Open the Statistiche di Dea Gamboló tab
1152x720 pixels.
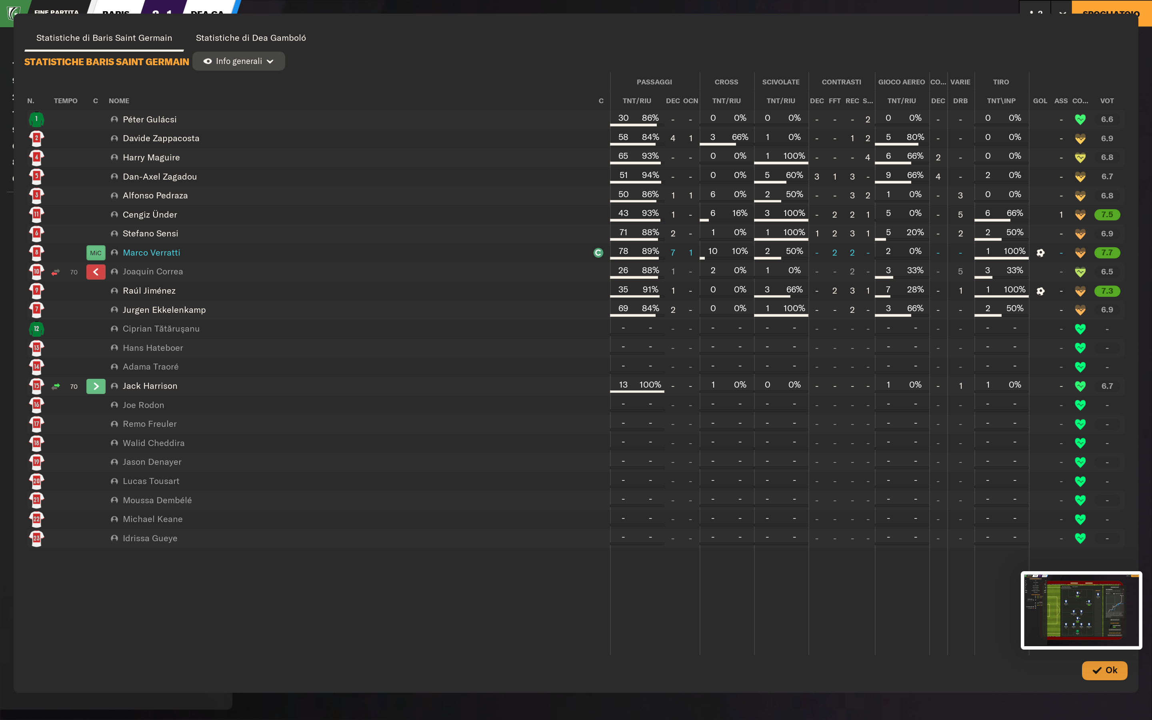click(x=251, y=38)
